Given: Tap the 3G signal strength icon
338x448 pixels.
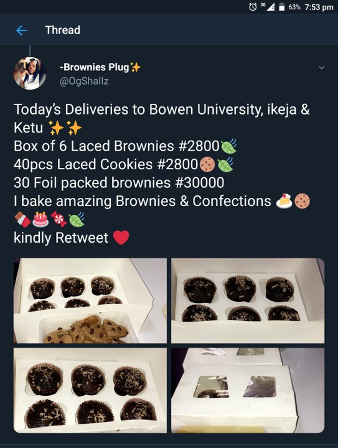Looking at the screenshot, I should [x=268, y=7].
